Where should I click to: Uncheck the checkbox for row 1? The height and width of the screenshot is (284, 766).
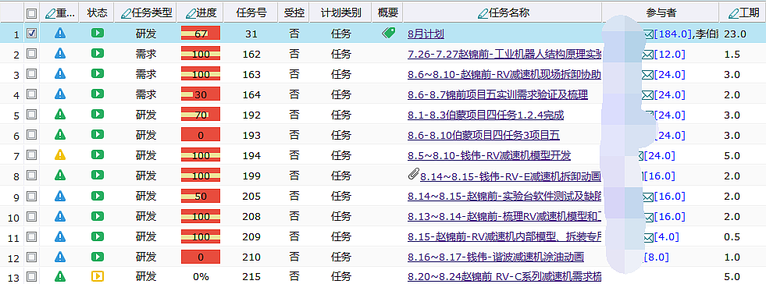coord(32,34)
